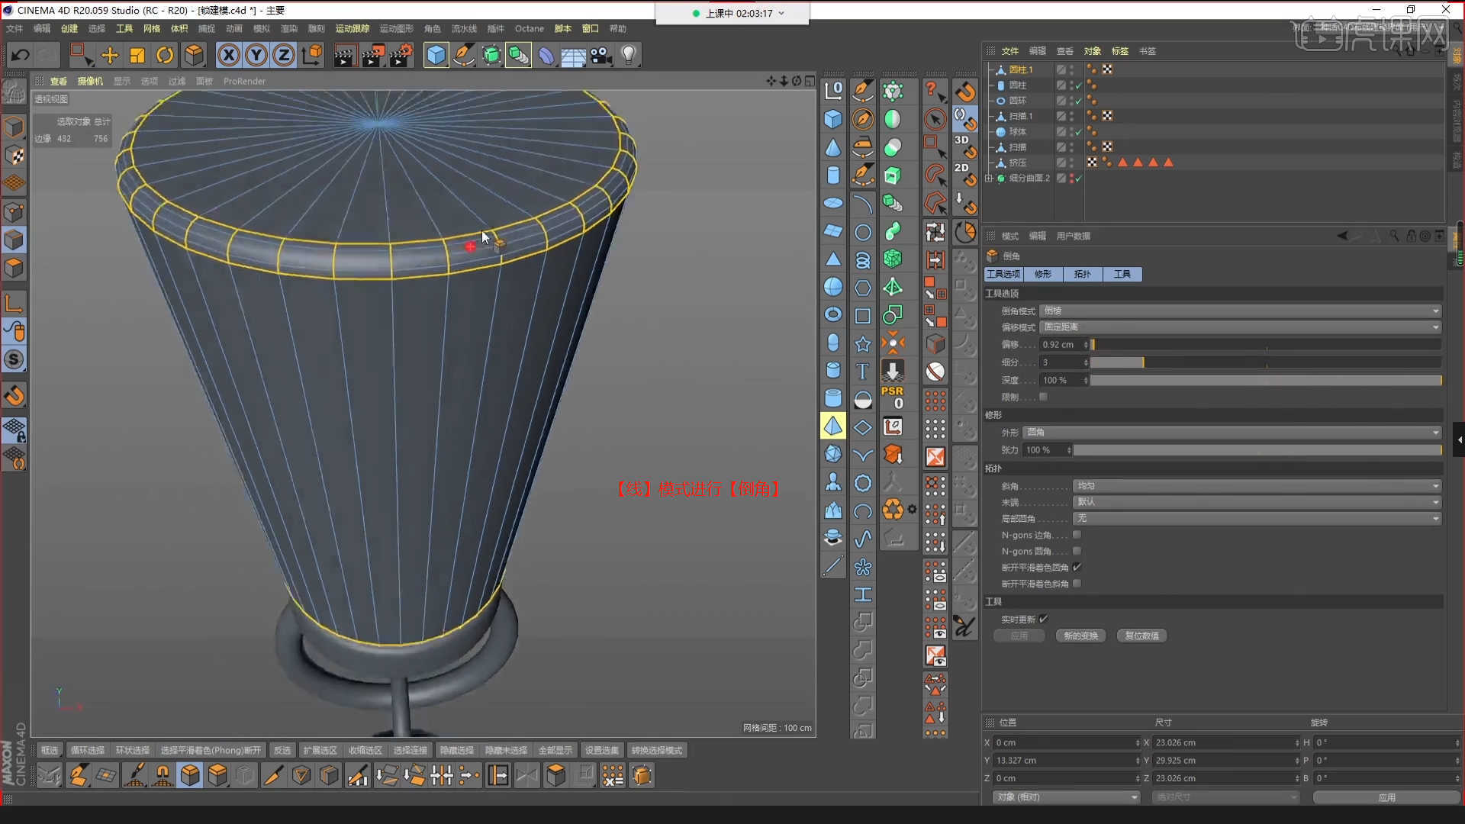Toggle the 限制 (Limit) checkbox
This screenshot has width=1465, height=824.
tap(1043, 397)
